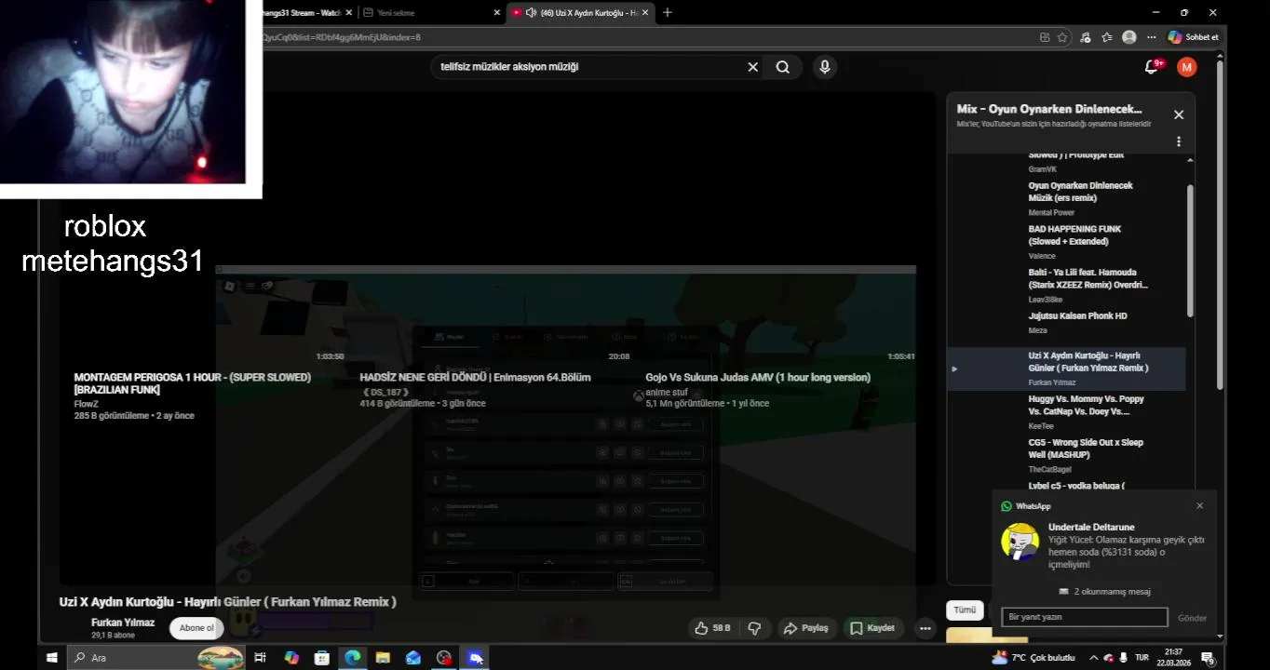The image size is (1270, 670).
Task: Open File Explorer from taskbar
Action: 383,658
